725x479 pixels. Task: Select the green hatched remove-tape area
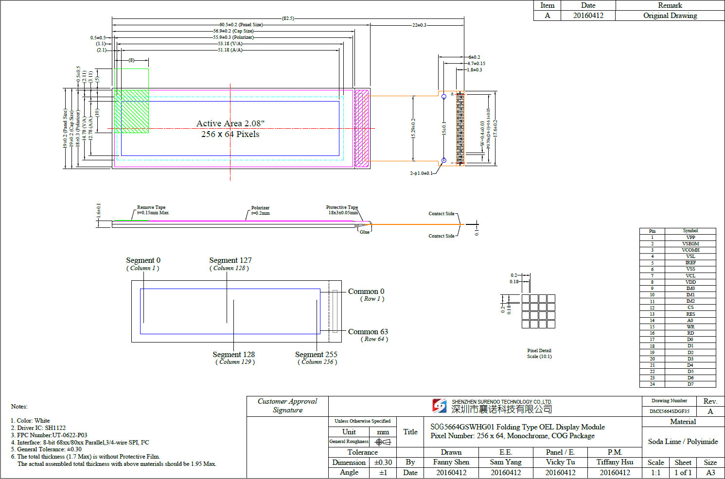tap(131, 111)
